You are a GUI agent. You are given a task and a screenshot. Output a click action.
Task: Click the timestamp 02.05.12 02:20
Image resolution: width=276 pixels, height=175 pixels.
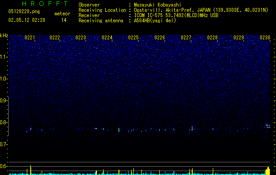(27, 20)
